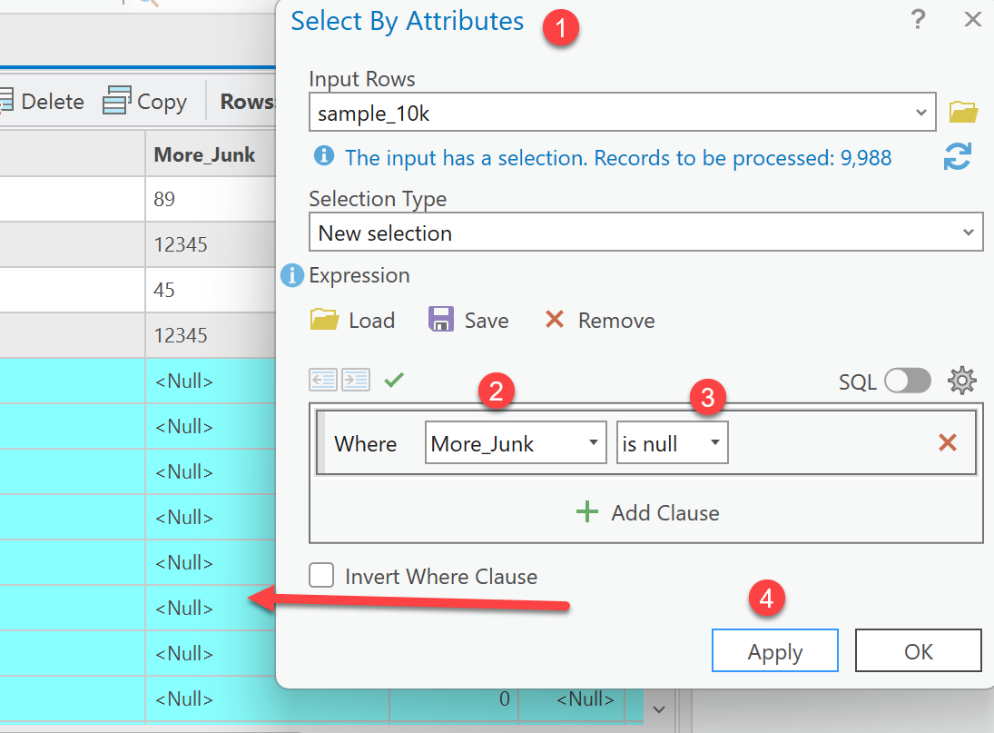This screenshot has height=733, width=994.
Task: Open the 'is null' operator dropdown
Action: pyautogui.click(x=714, y=443)
